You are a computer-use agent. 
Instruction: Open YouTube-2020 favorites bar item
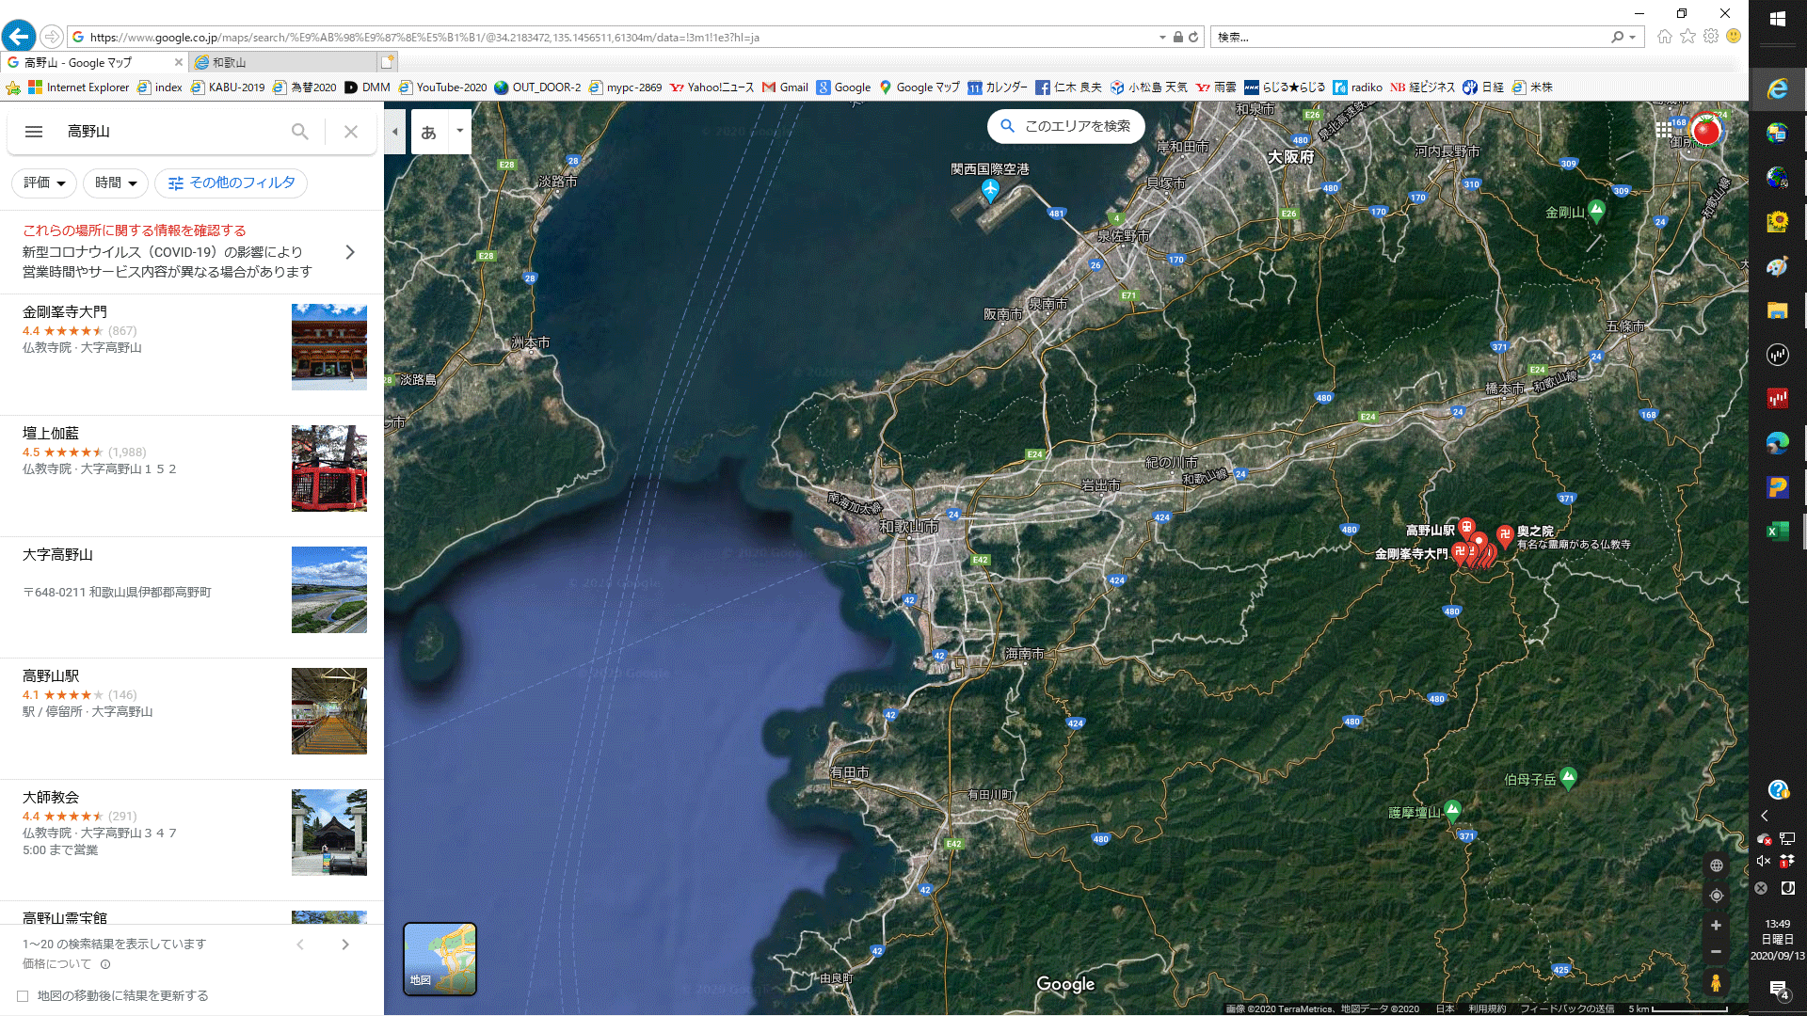(442, 87)
